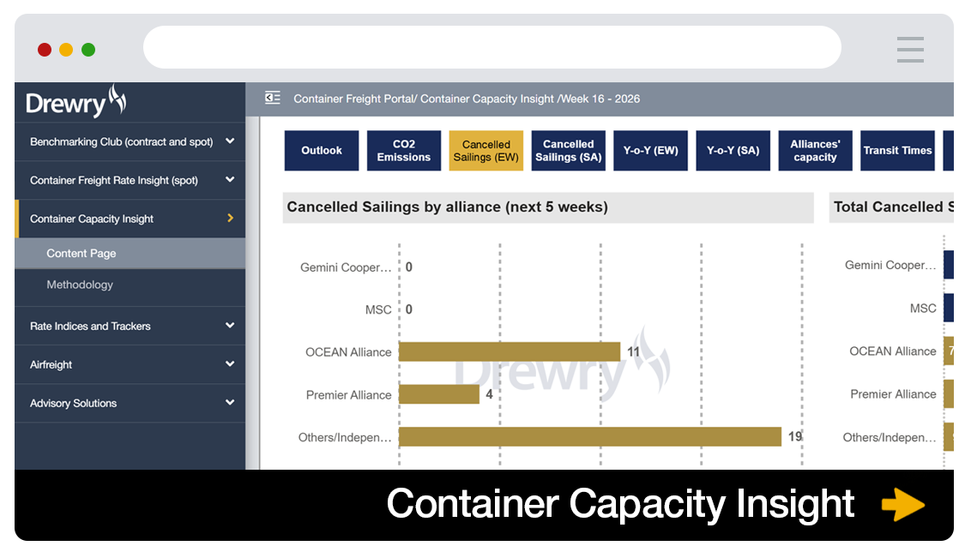Expand the Airfreight chevron
This screenshot has height=552, width=971.
point(230,364)
